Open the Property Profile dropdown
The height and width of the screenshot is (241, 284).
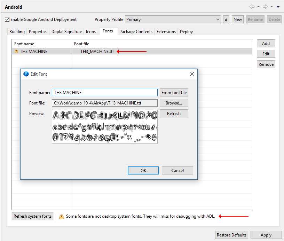click(218, 19)
